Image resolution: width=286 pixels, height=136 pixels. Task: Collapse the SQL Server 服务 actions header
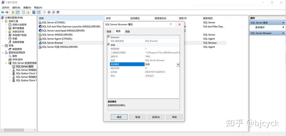click(x=283, y=23)
